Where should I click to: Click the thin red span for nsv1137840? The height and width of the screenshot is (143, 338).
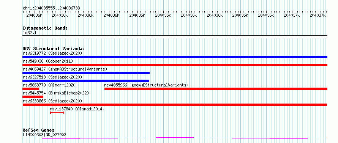(x=57, y=113)
